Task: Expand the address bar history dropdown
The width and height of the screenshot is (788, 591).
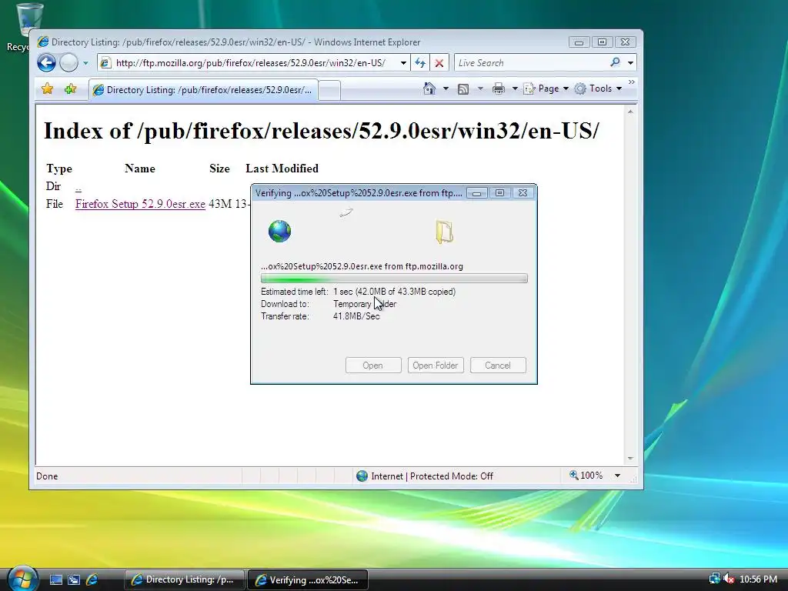Action: (403, 63)
